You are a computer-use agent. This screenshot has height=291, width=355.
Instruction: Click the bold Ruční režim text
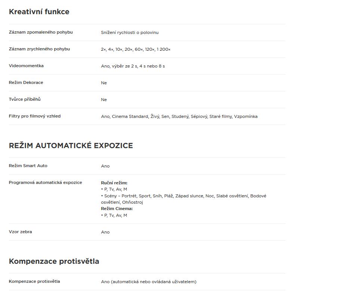(x=114, y=183)
